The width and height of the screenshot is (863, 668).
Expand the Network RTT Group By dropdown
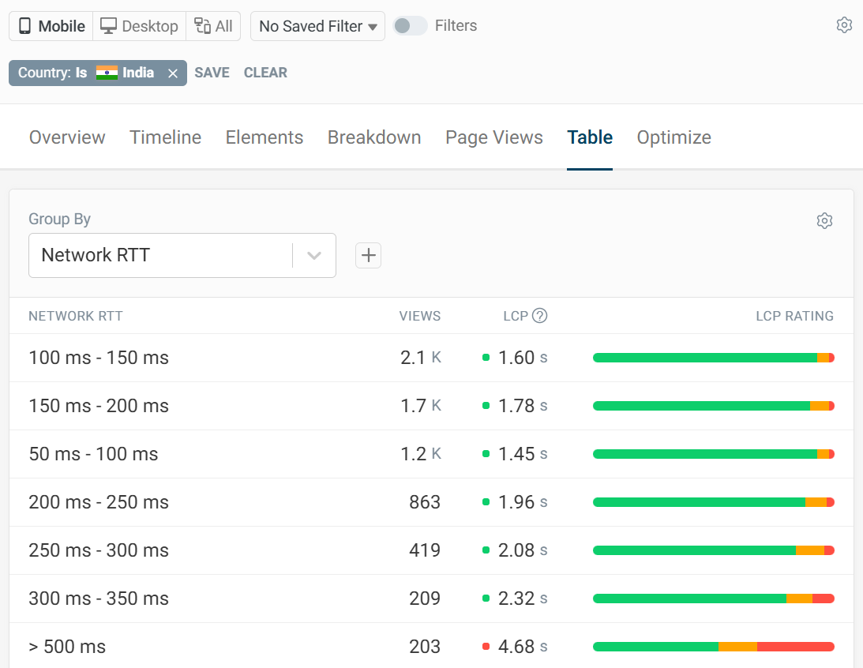pos(314,255)
